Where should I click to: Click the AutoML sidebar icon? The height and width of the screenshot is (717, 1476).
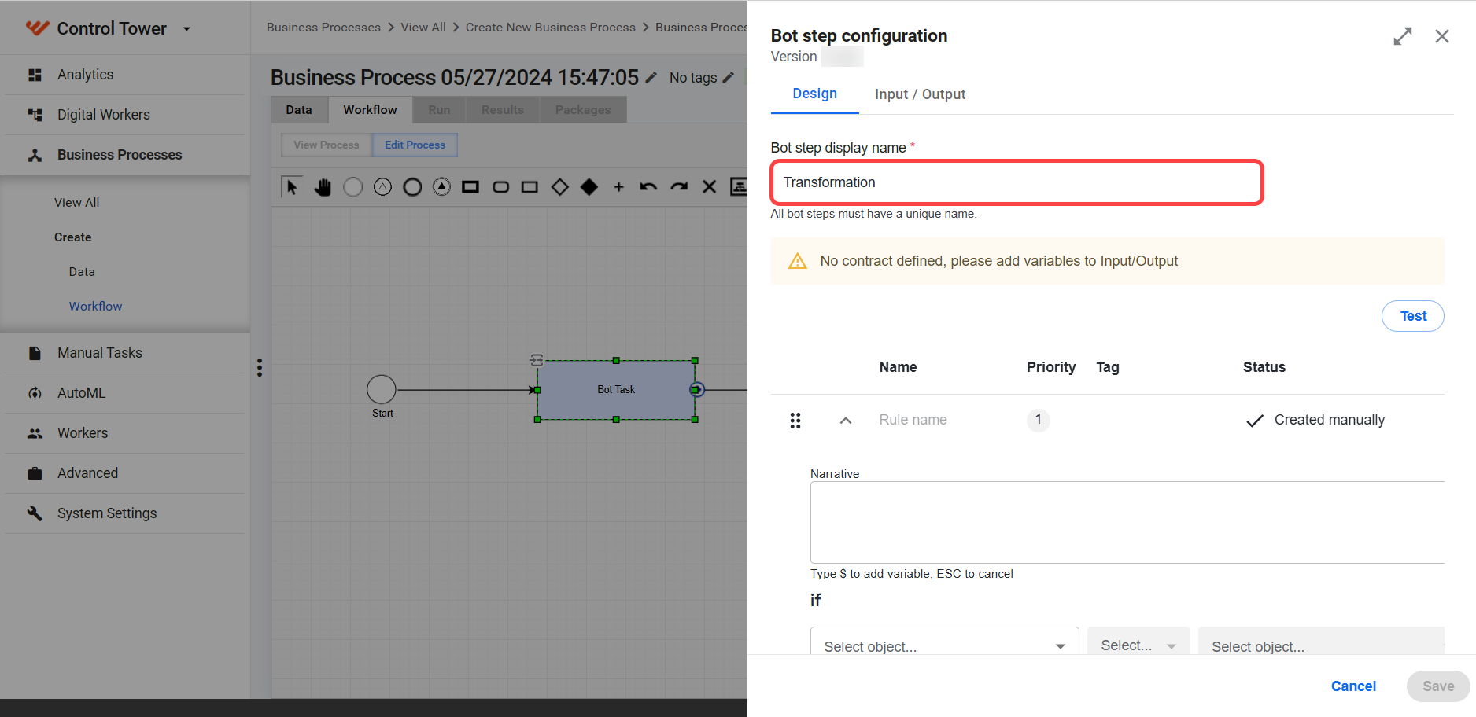35,393
